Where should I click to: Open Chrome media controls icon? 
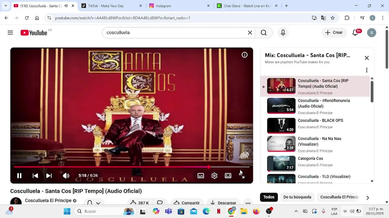(x=362, y=18)
